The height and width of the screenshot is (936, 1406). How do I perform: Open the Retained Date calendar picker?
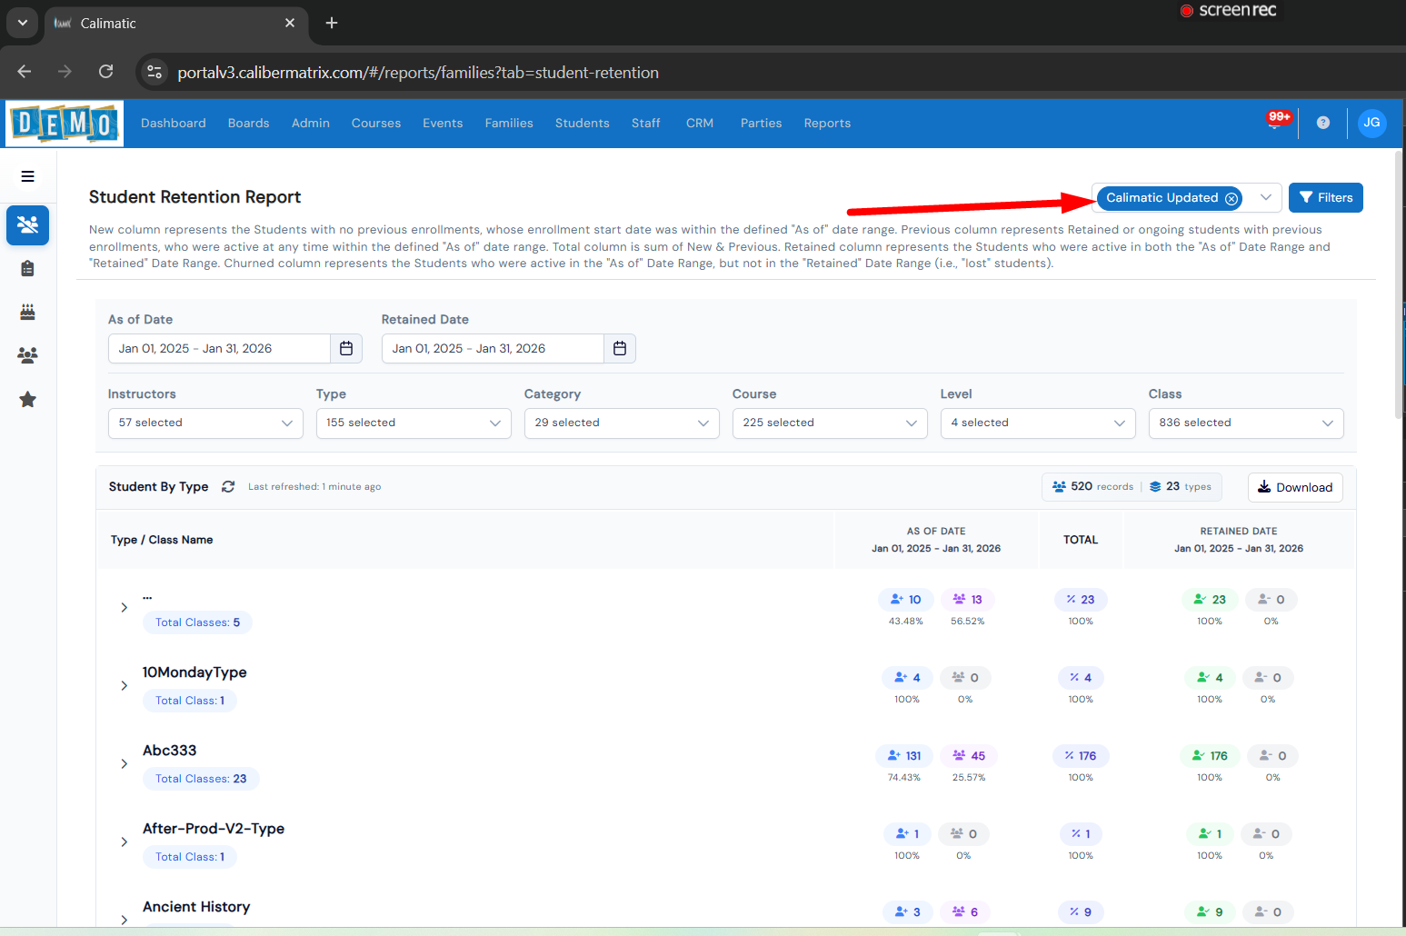point(620,349)
